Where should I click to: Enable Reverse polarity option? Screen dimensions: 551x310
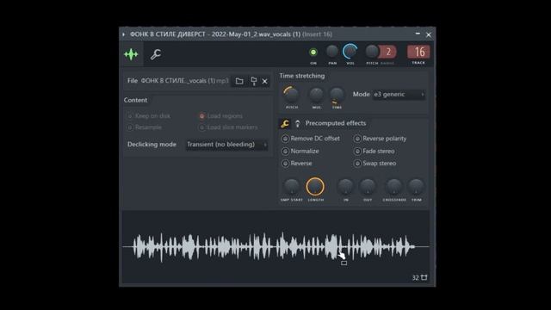pos(381,139)
